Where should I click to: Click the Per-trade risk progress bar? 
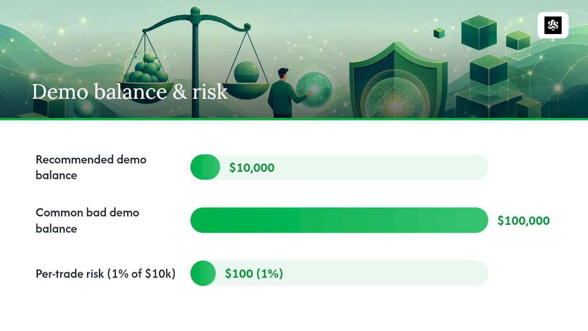(339, 273)
